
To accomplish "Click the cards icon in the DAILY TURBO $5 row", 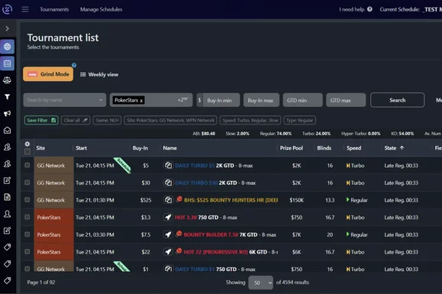I will [168, 165].
